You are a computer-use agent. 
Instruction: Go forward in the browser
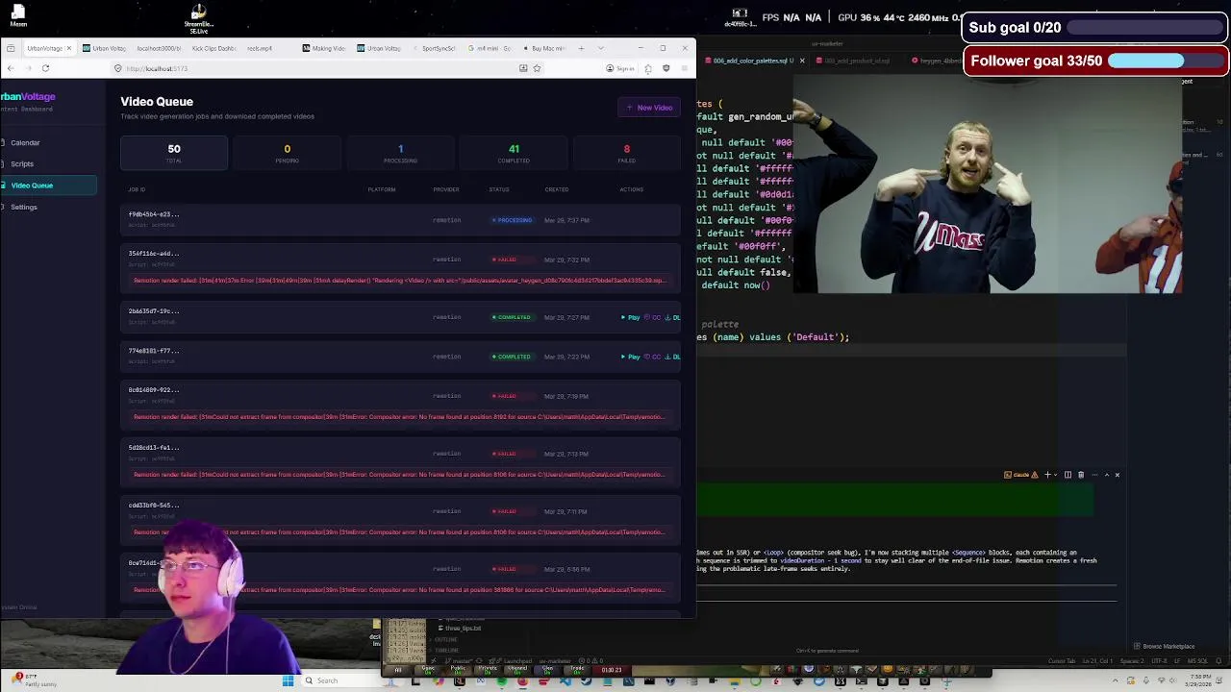tap(28, 68)
